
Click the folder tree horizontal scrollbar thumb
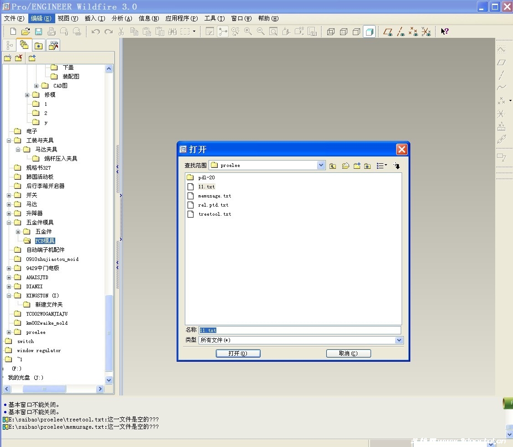[44, 389]
